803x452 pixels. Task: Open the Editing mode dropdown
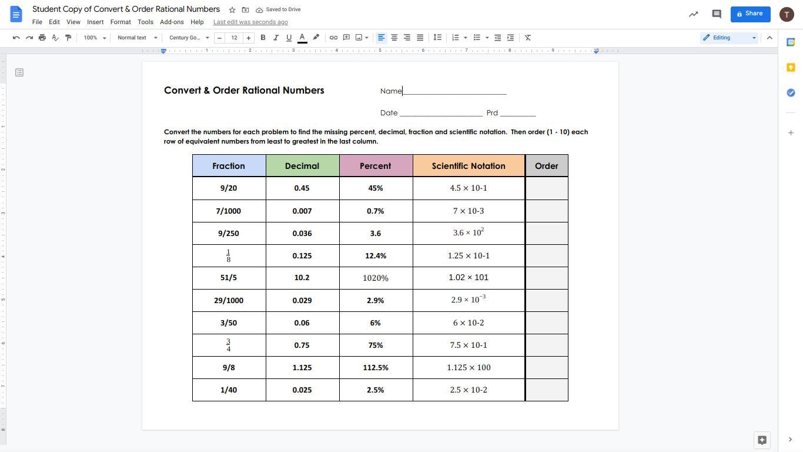[x=730, y=38]
